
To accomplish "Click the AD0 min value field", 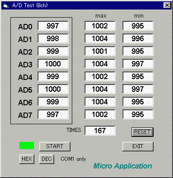I will pyautogui.click(x=138, y=26).
